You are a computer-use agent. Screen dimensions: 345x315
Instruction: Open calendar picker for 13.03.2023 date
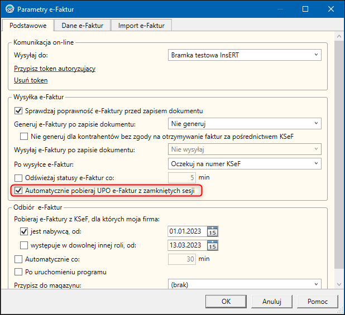point(212,245)
